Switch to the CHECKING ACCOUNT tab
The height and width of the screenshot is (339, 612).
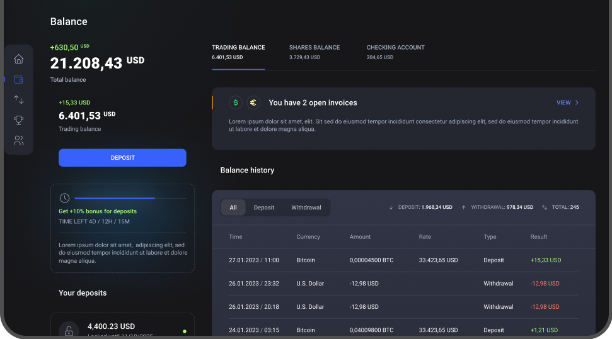pos(395,52)
